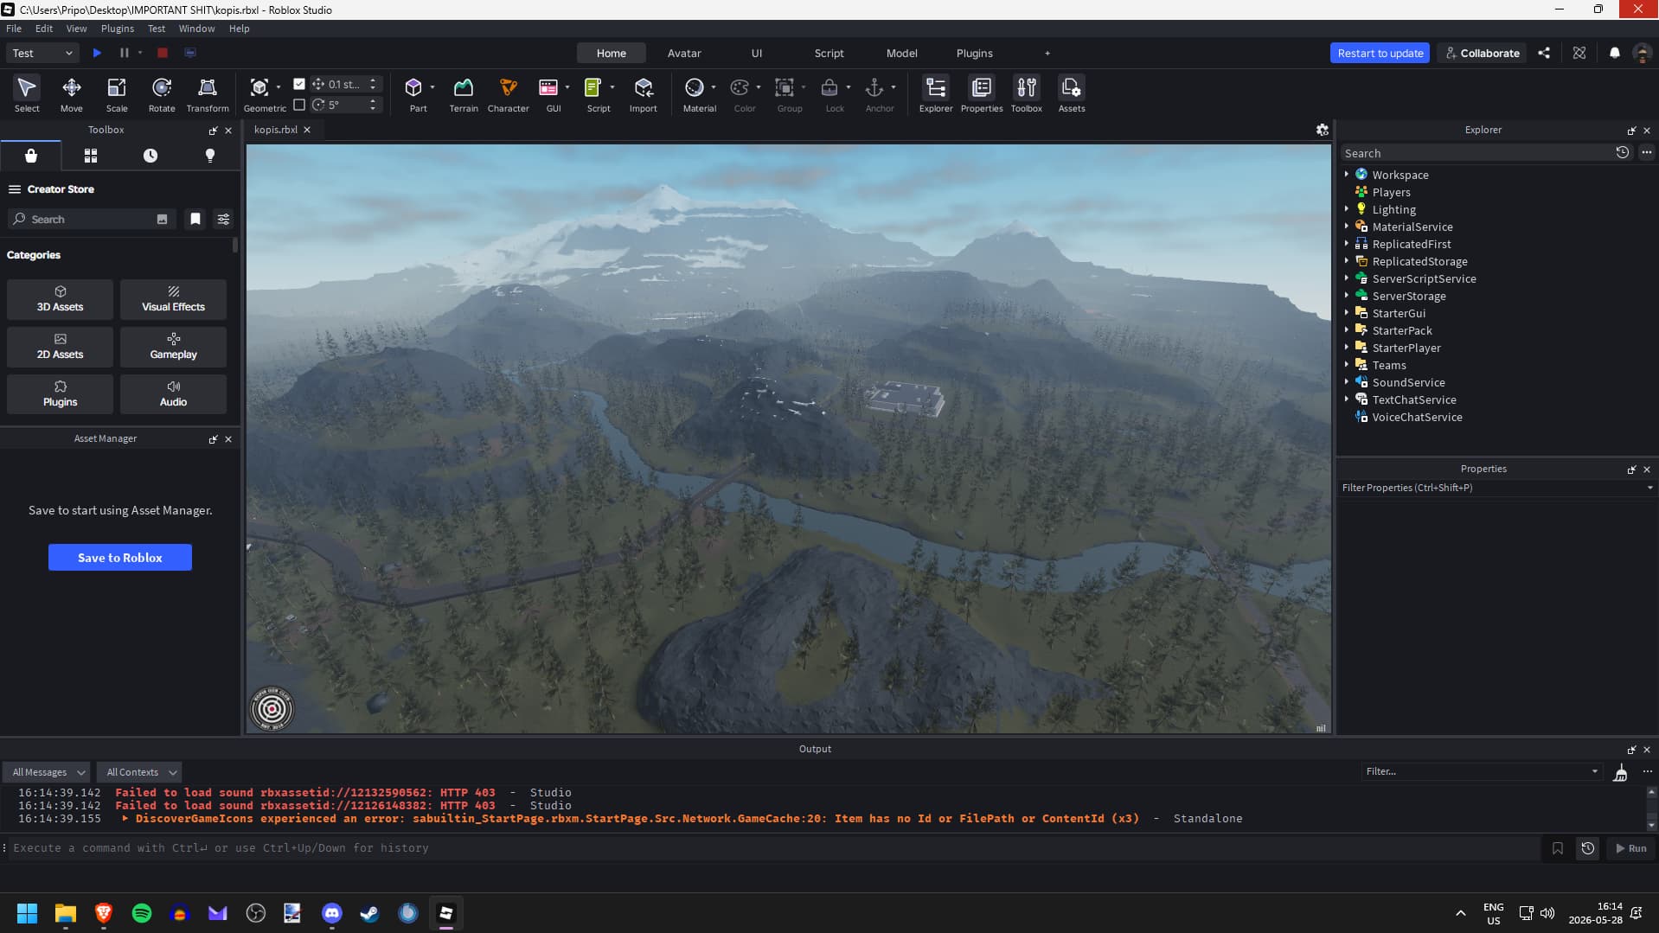Open Discord from the taskbar

pos(332,913)
